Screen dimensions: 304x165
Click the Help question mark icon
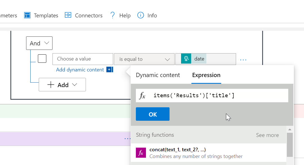[113, 15]
